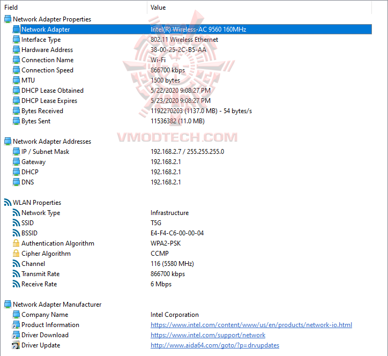The image size is (388, 356).
Task: Click the Wi-Fi connection name value
Action: (158, 60)
